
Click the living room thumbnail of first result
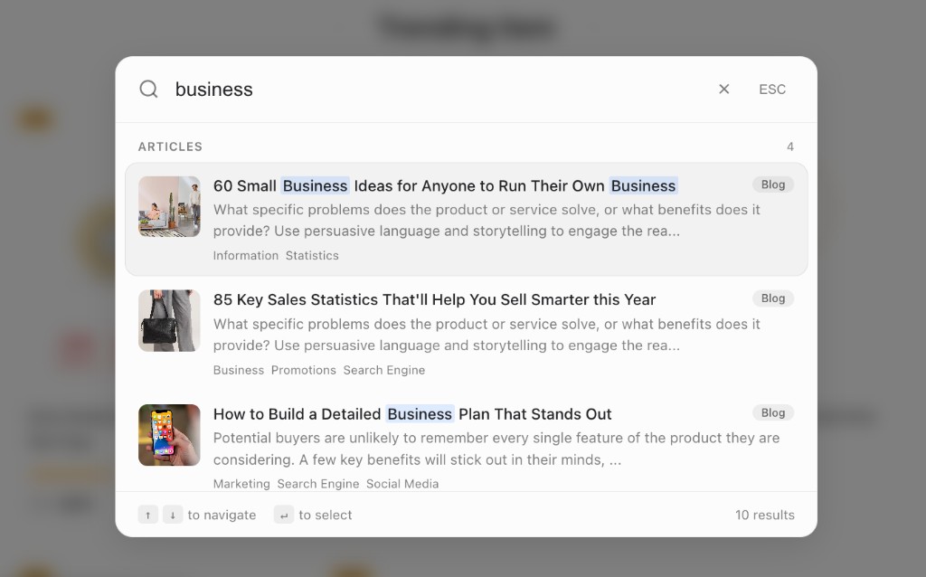tap(169, 206)
